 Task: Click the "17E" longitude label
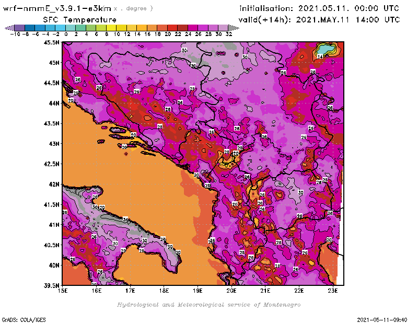pos(130,291)
